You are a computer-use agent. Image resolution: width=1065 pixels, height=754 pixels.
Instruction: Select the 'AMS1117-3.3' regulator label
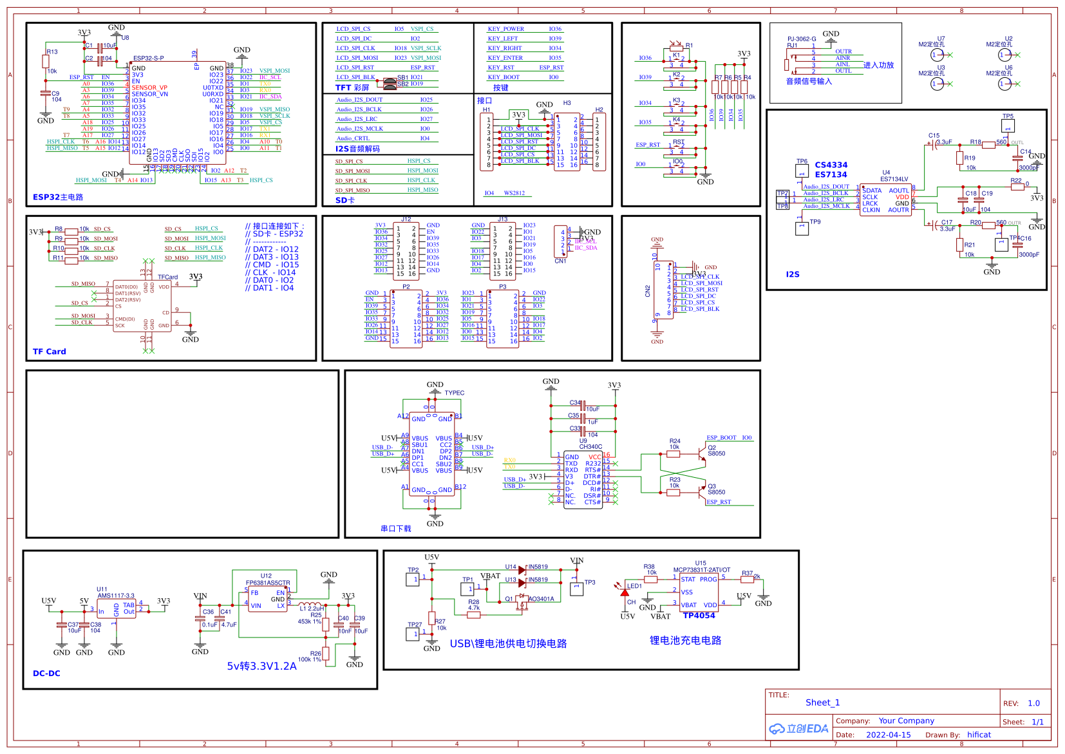click(x=116, y=596)
